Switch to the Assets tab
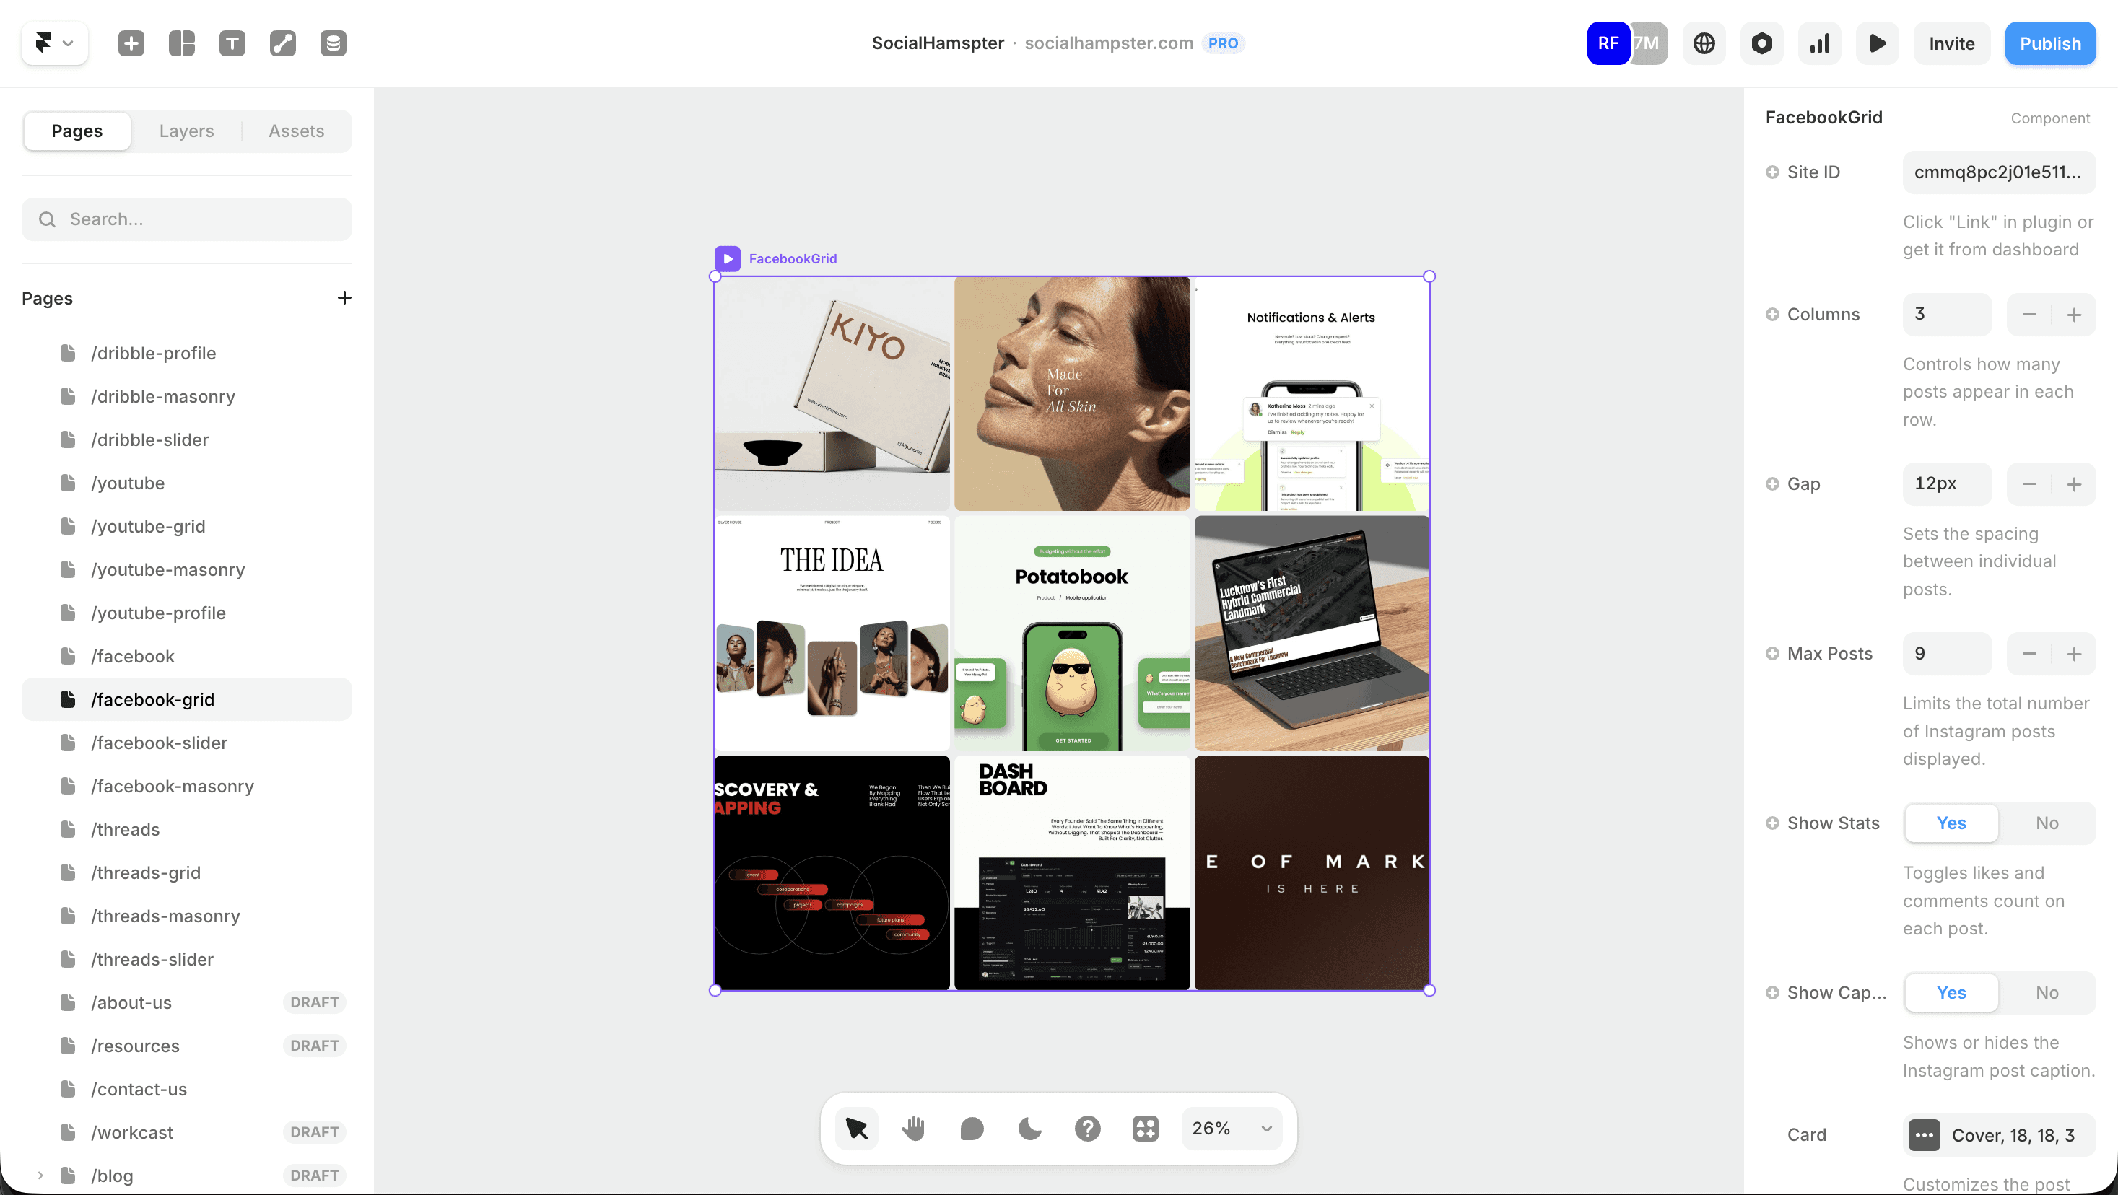Viewport: 2118px width, 1195px height. [x=296, y=131]
